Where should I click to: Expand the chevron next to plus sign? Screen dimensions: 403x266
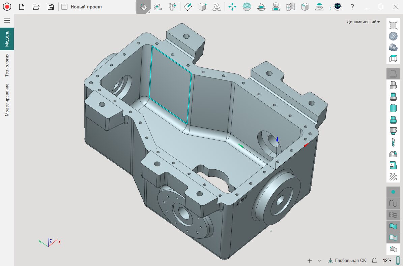pyautogui.click(x=320, y=261)
